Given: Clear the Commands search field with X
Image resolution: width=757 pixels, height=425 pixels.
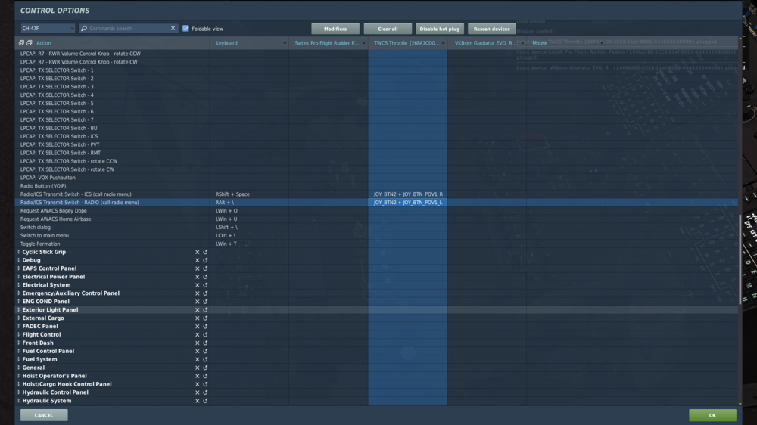Looking at the screenshot, I should click(173, 29).
